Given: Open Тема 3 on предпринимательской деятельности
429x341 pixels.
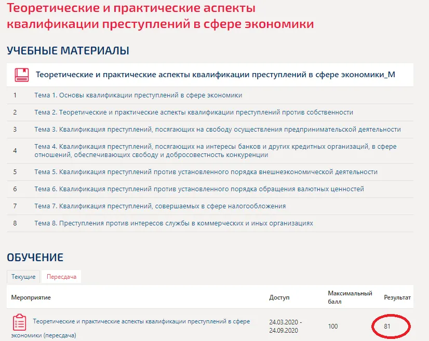Looking at the screenshot, I should pyautogui.click(x=218, y=130).
